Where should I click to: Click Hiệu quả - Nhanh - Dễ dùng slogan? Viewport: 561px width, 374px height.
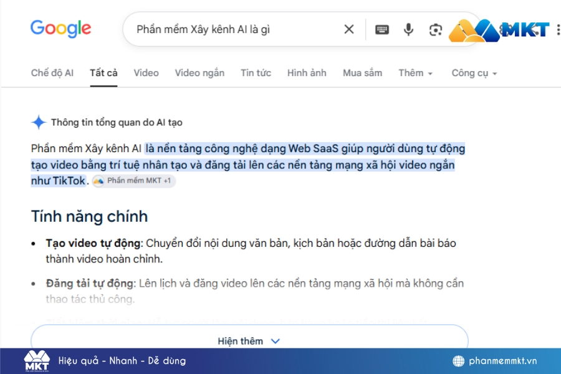coord(122,361)
